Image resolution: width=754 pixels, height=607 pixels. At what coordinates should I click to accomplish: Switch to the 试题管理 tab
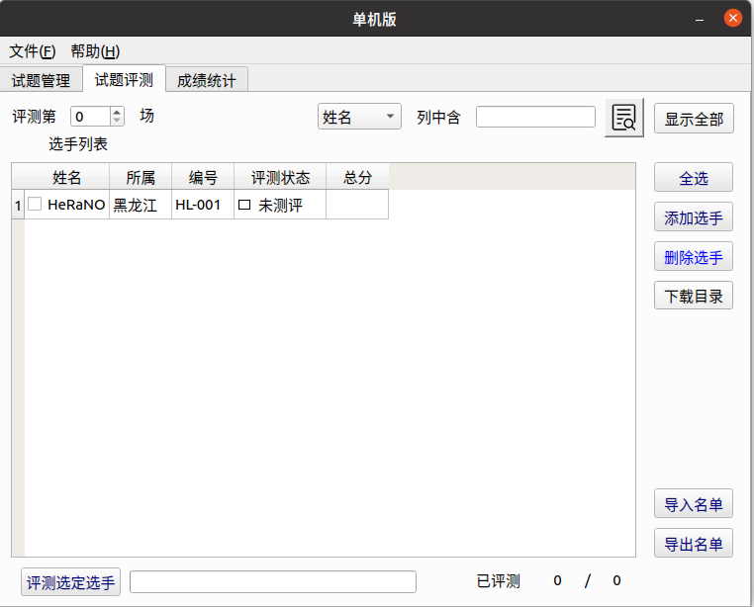pyautogui.click(x=41, y=80)
